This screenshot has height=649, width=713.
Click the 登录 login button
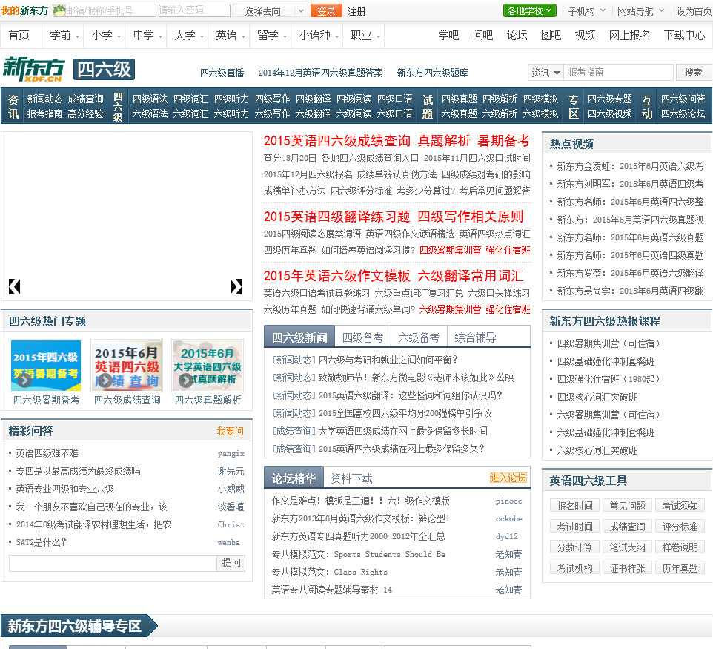tap(326, 11)
